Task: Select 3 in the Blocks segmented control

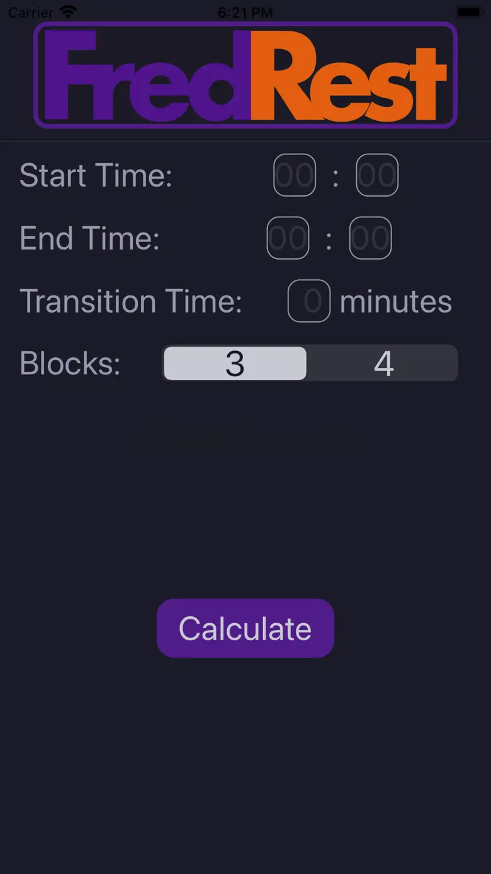Action: (235, 364)
